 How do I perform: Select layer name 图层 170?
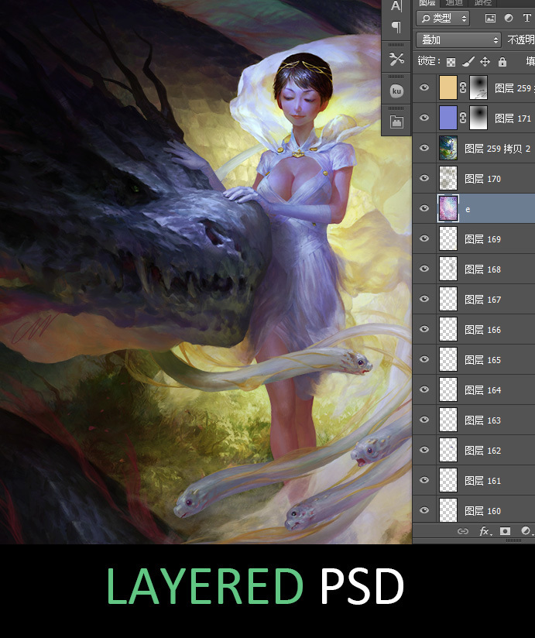(482, 179)
